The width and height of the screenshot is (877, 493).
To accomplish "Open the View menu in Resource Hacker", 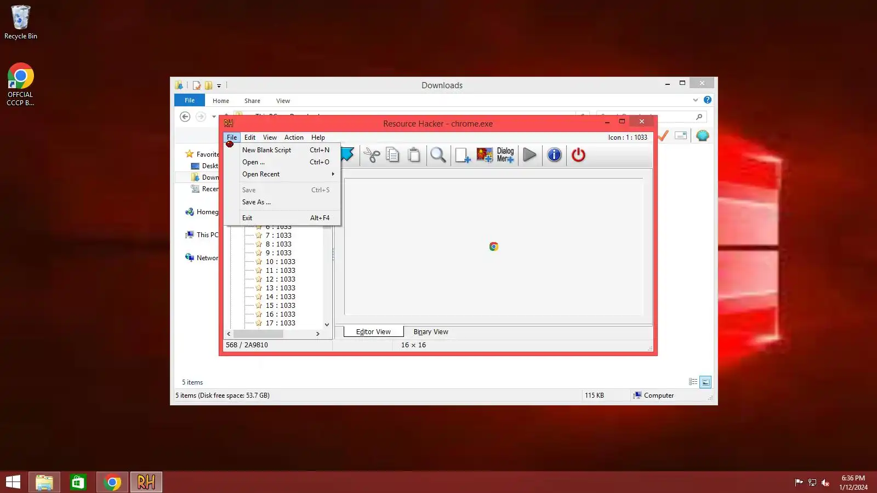I will click(270, 137).
